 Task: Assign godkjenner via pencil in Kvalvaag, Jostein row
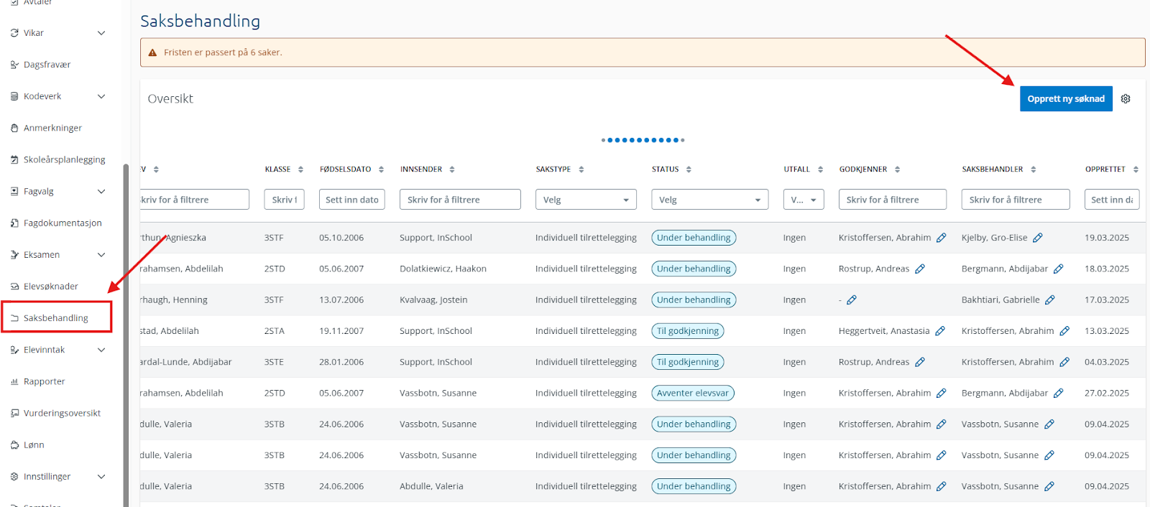[852, 300]
